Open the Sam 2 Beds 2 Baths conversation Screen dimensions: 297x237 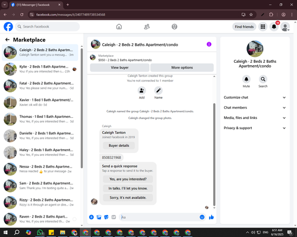(40, 185)
